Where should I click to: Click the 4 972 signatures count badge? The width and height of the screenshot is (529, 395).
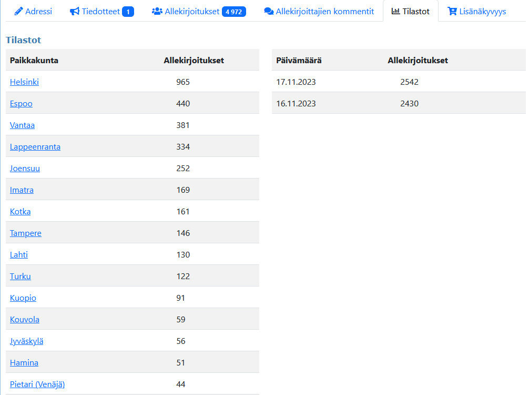click(x=233, y=11)
